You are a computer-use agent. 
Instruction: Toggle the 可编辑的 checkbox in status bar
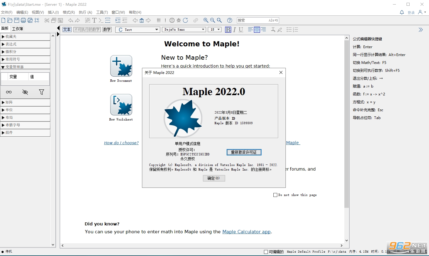266,252
